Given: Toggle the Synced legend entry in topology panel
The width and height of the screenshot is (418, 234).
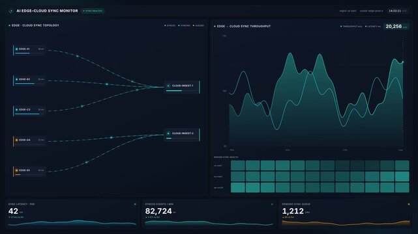Looking at the screenshot, I should click(170, 25).
